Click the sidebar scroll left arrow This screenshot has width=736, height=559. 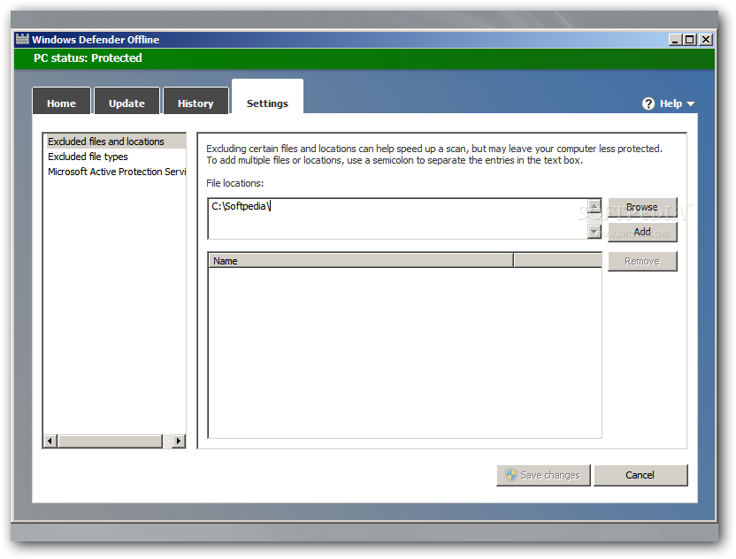coord(50,441)
